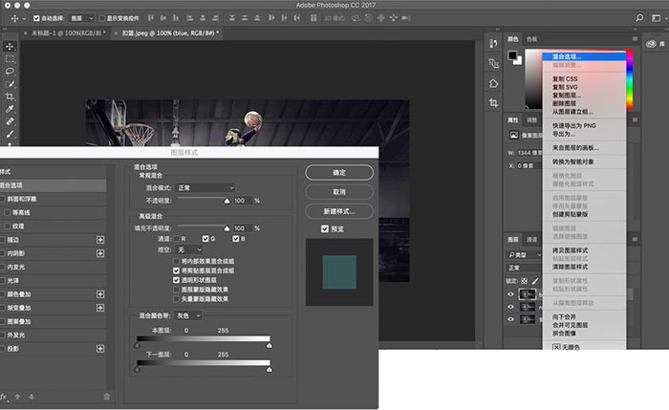
Task: Click the 新建样式 button
Action: click(x=338, y=210)
